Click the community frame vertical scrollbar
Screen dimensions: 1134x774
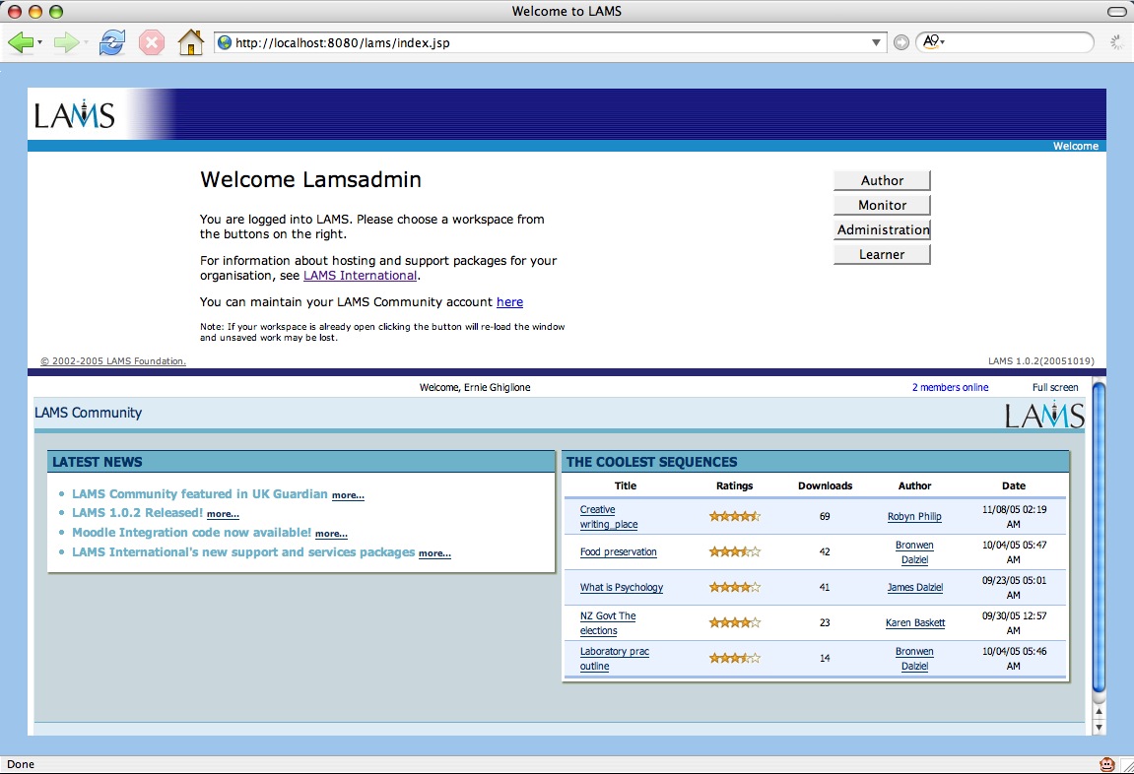pos(1100,542)
